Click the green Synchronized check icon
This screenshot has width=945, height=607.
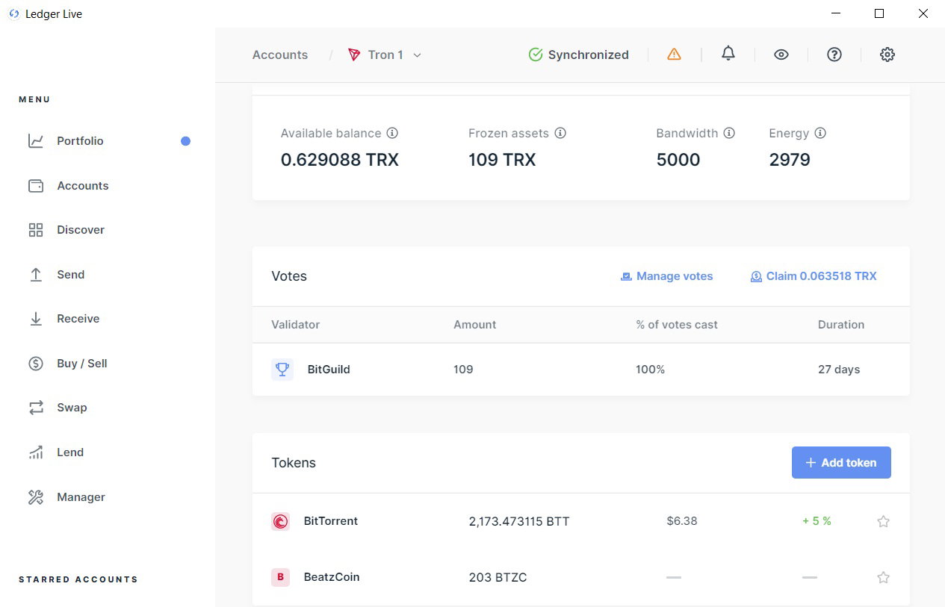pyautogui.click(x=536, y=55)
